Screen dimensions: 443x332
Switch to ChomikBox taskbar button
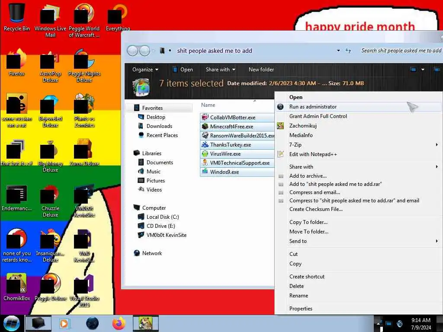[145, 323]
